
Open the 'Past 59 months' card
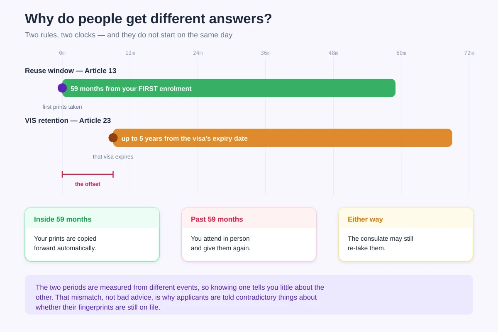tap(249, 234)
